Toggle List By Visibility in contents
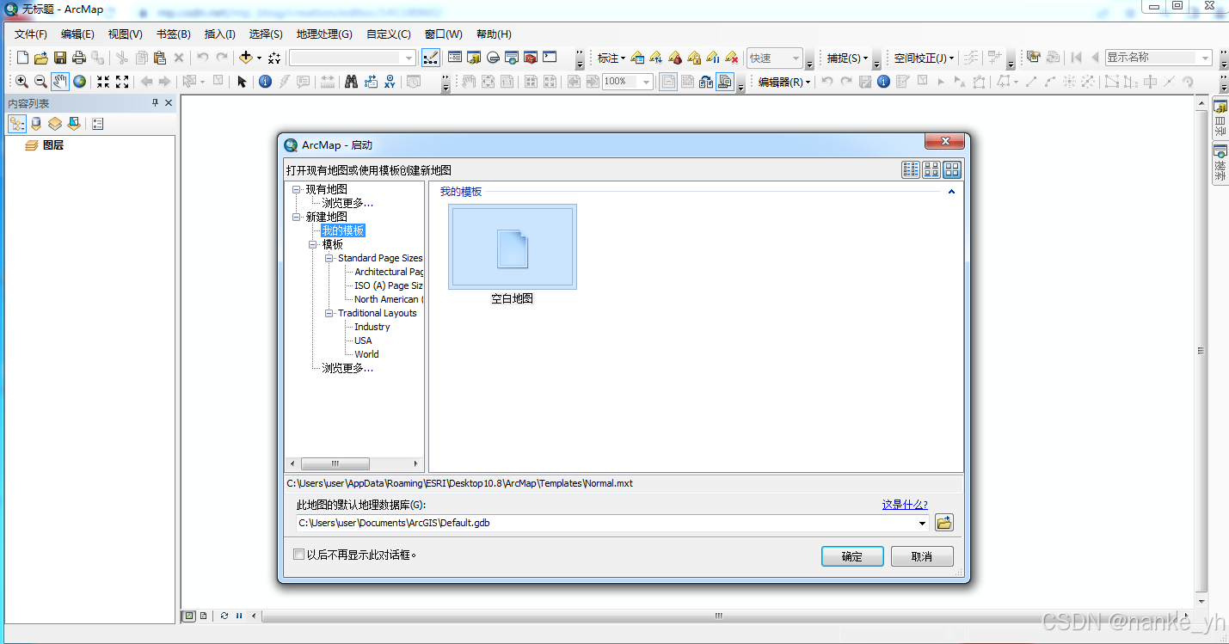Viewport: 1229px width, 644px height. tap(55, 124)
